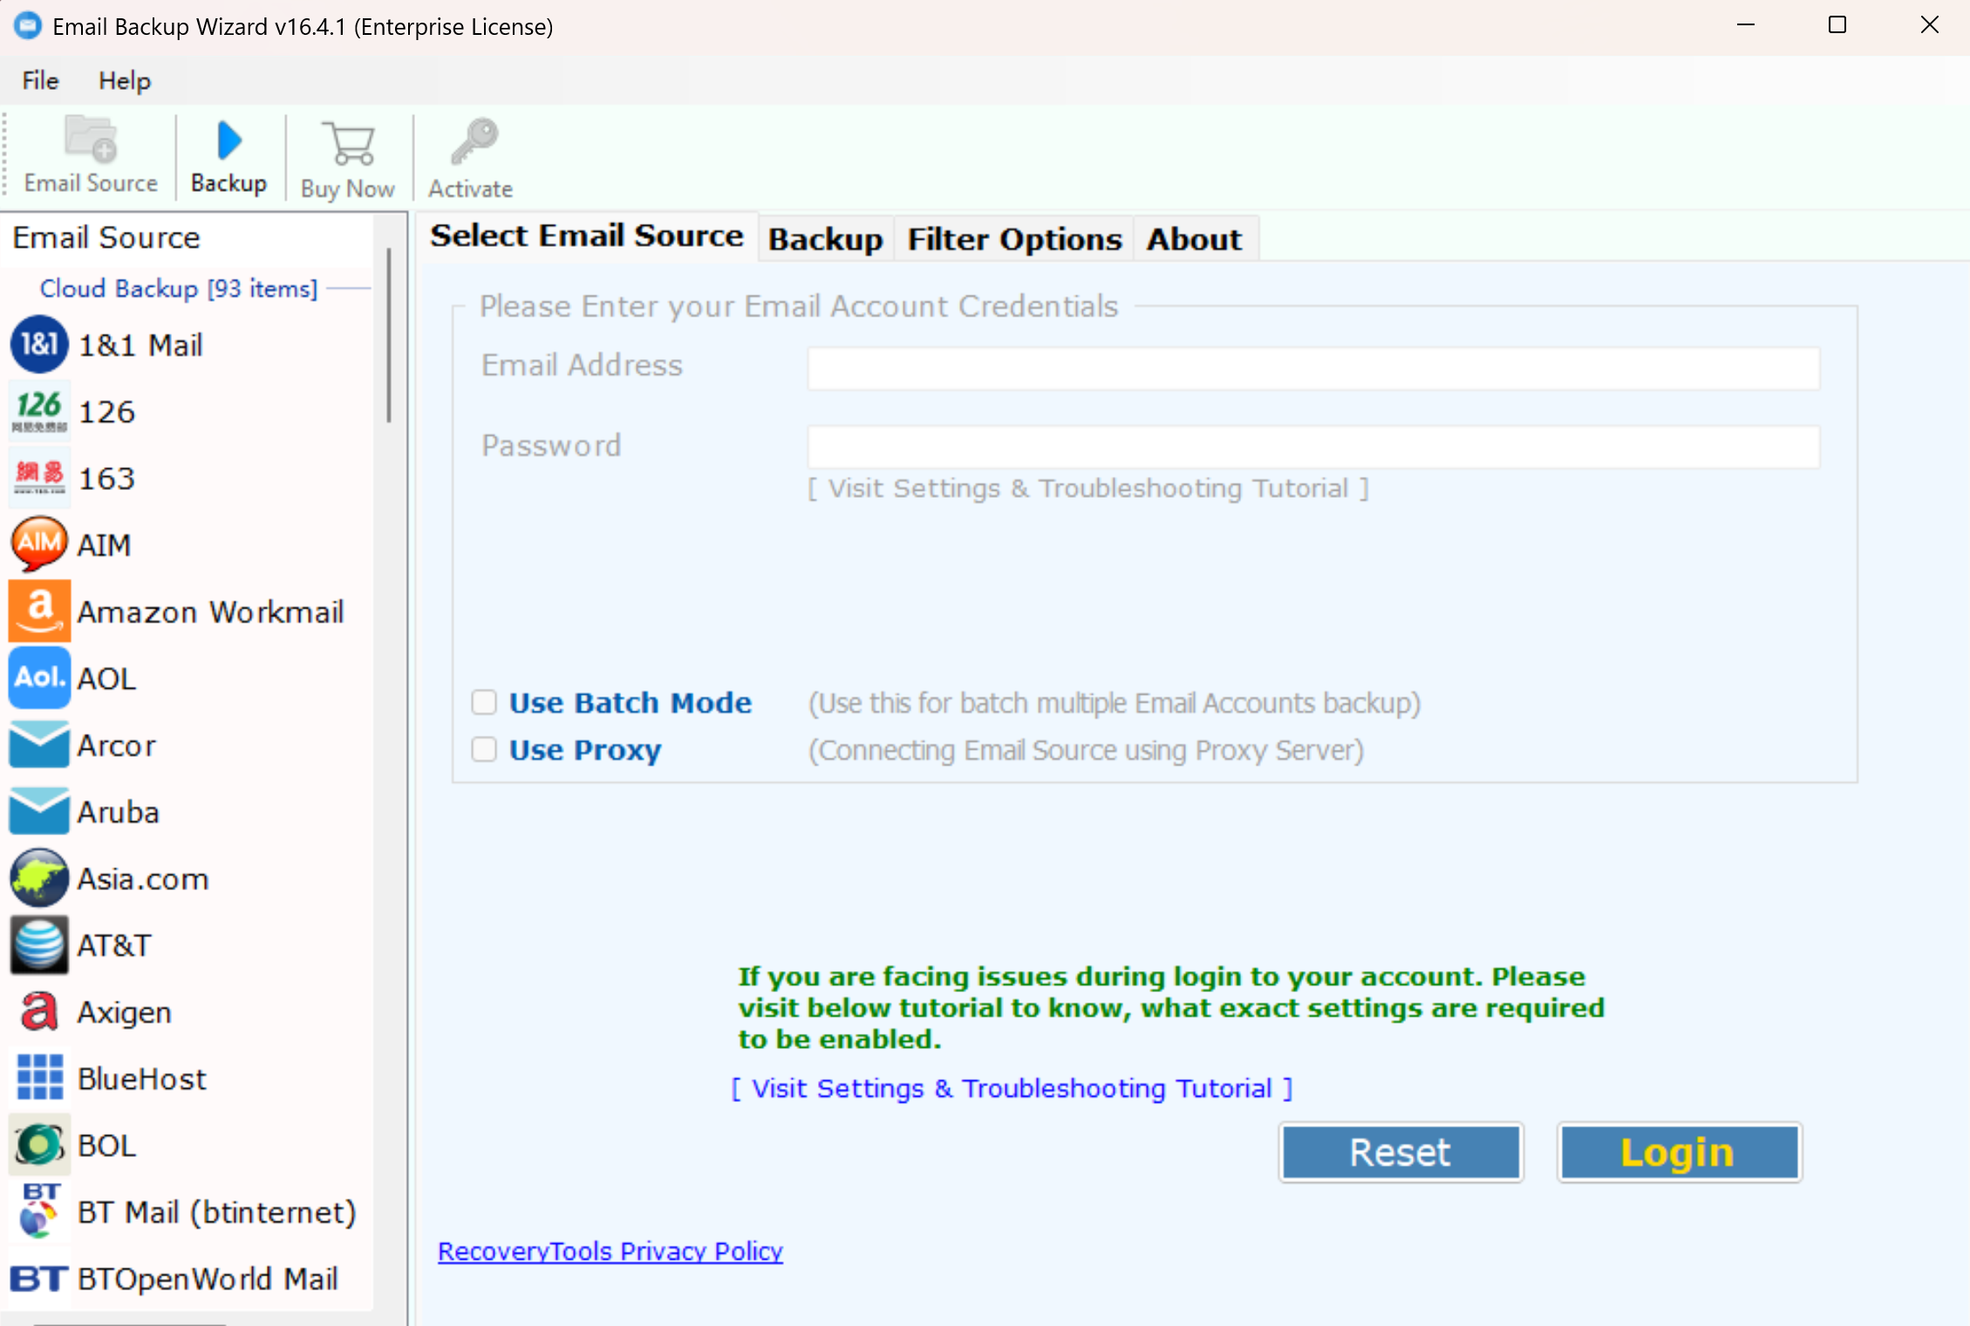Pick the Arcor envelope icon
The height and width of the screenshot is (1326, 1970).
pyautogui.click(x=39, y=745)
